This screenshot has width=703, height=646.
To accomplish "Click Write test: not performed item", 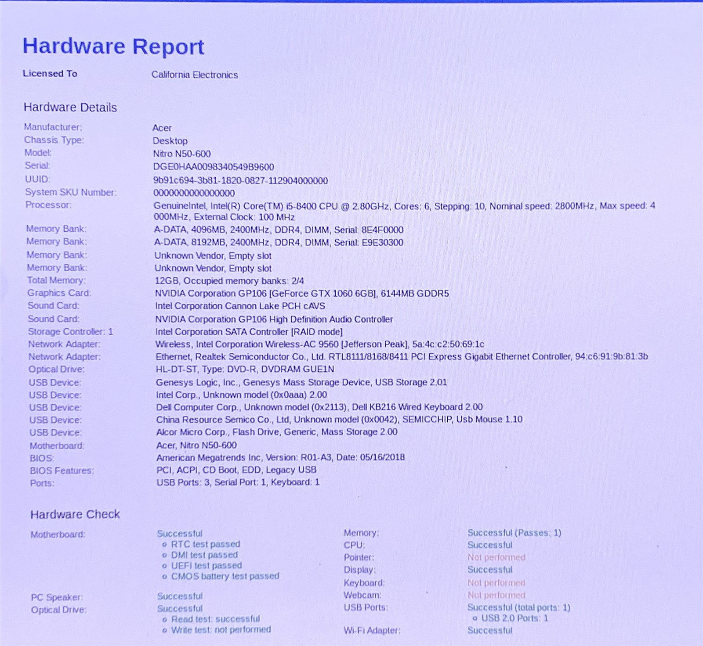I will tap(221, 629).
